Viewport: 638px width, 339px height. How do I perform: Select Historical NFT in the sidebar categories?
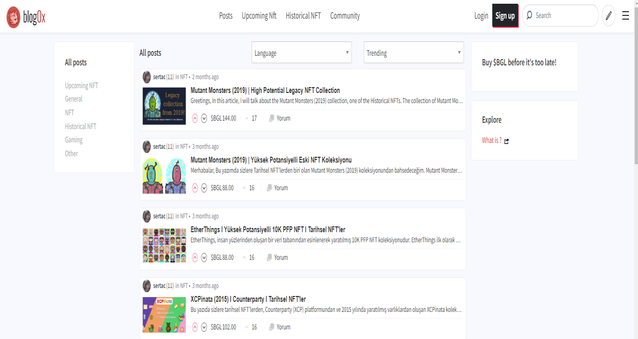[x=81, y=126]
